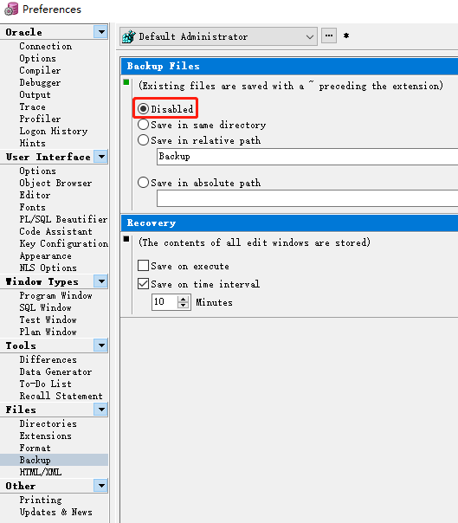Click the absolute path input field

pyautogui.click(x=307, y=198)
